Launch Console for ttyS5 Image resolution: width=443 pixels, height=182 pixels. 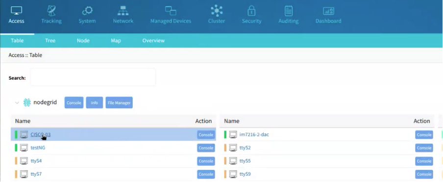(x=424, y=161)
